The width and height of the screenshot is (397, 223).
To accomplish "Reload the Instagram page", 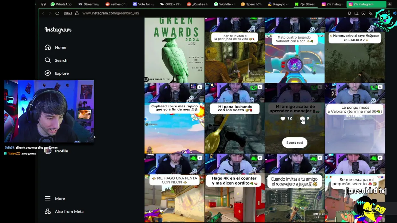I will point(57,13).
